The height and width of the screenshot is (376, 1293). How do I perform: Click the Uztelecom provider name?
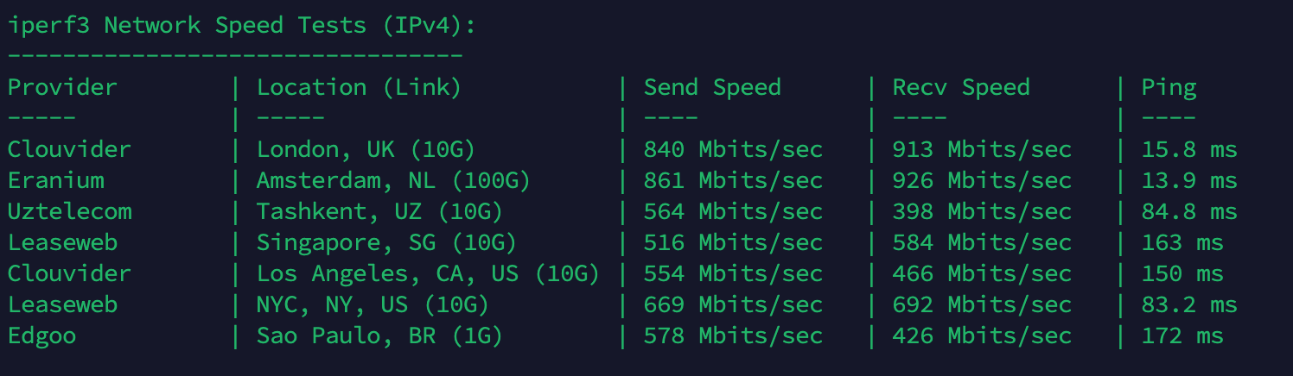pyautogui.click(x=69, y=211)
